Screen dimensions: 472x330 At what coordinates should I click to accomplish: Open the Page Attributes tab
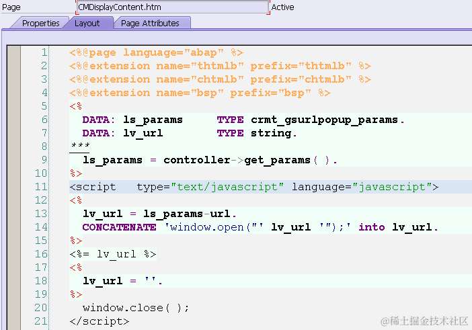click(x=150, y=23)
